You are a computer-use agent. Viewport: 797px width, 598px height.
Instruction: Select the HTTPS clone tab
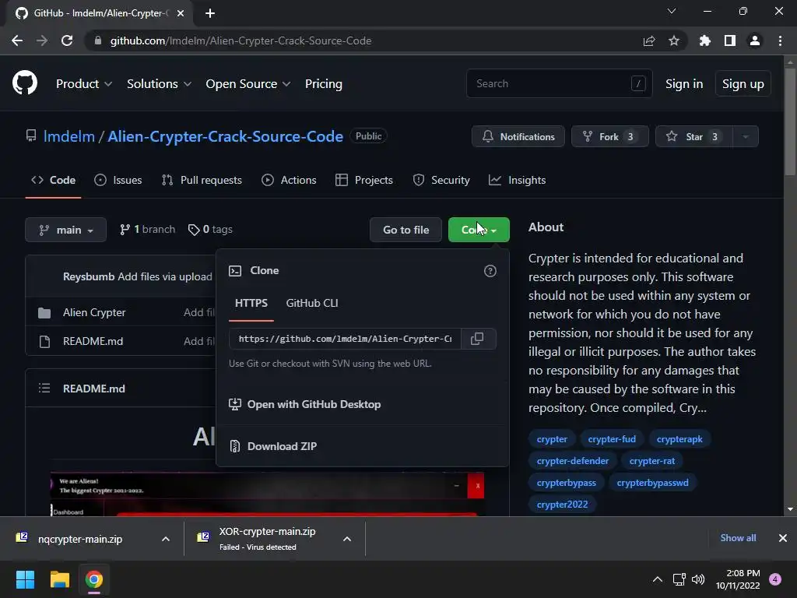tap(251, 303)
